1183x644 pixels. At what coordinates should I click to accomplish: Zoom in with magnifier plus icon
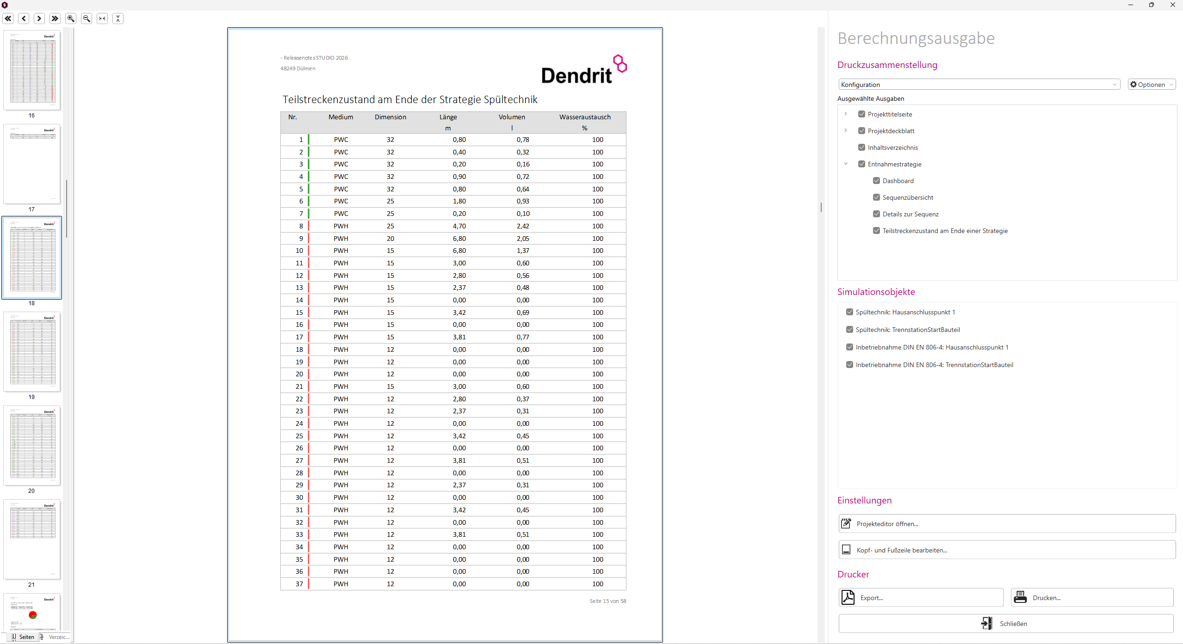coord(71,18)
